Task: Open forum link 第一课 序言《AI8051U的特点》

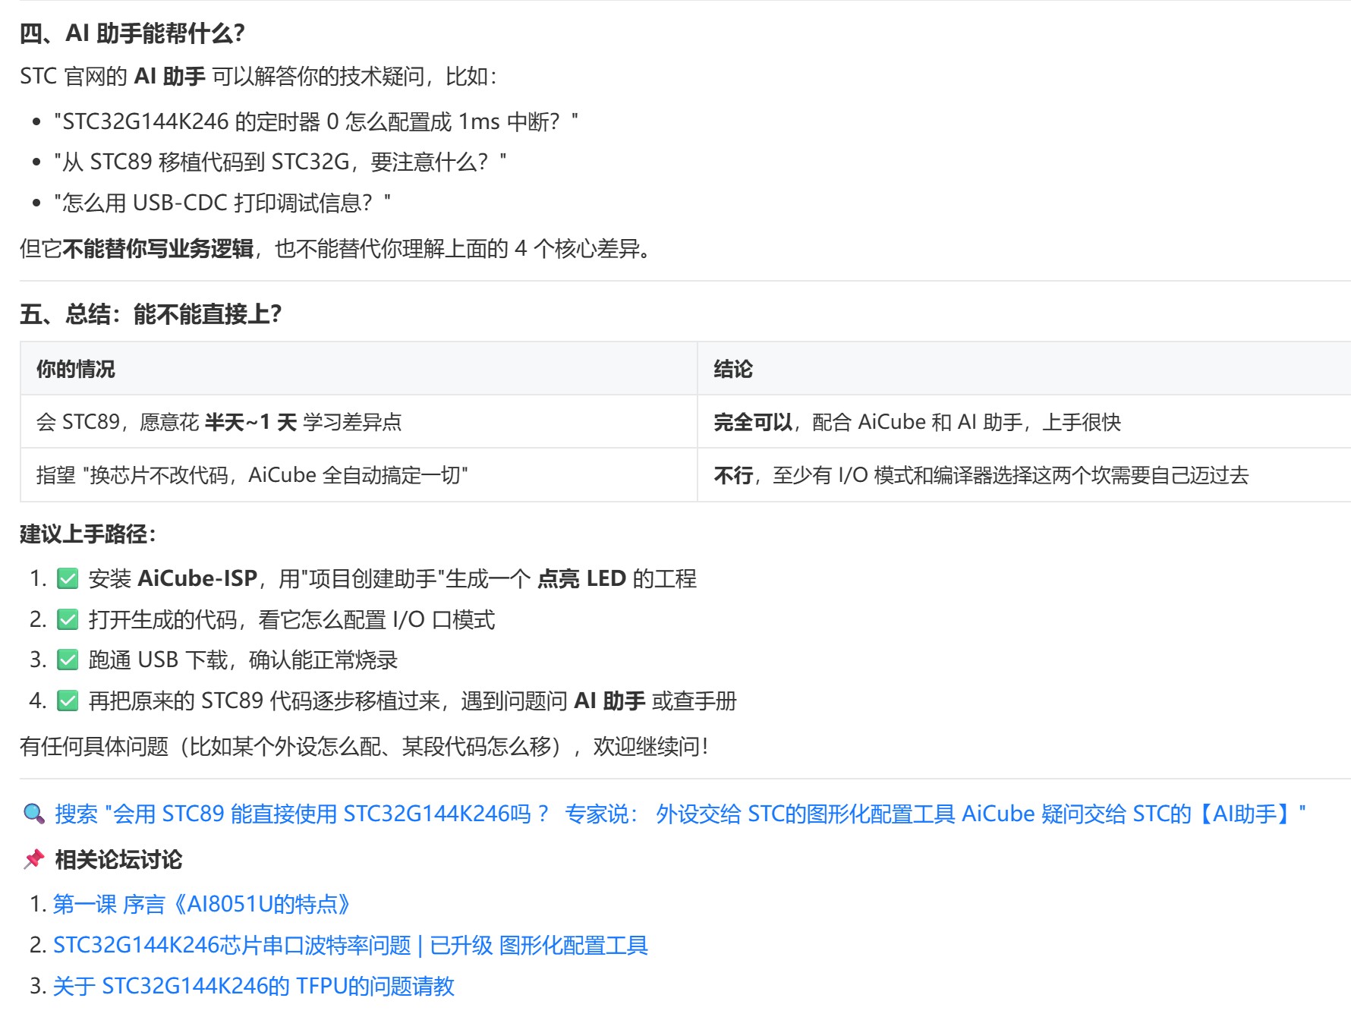Action: click(201, 905)
